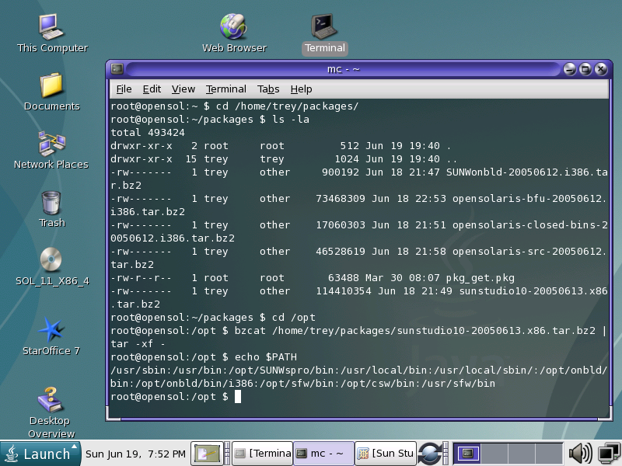Open the Tabs menu in the terminal
Viewport: 622px width, 466px height.
(268, 89)
